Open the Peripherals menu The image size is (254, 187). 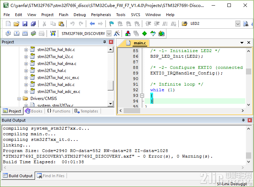click(101, 15)
